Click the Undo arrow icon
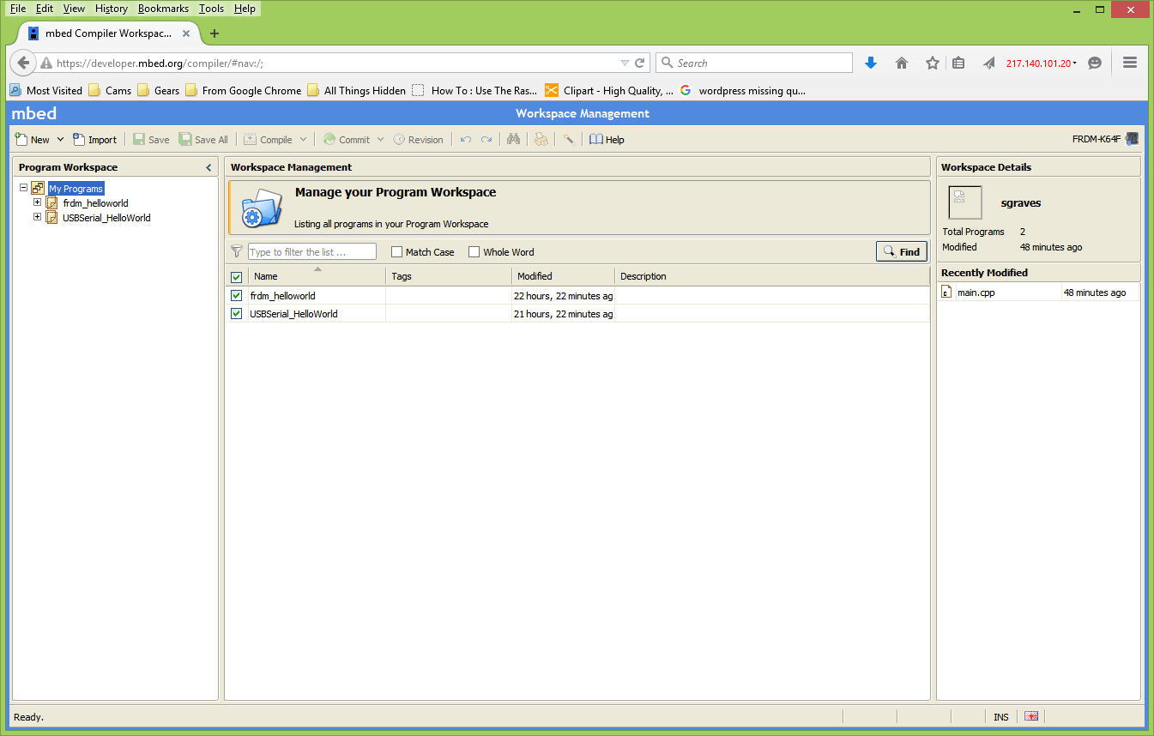Image resolution: width=1154 pixels, height=736 pixels. pyautogui.click(x=464, y=139)
